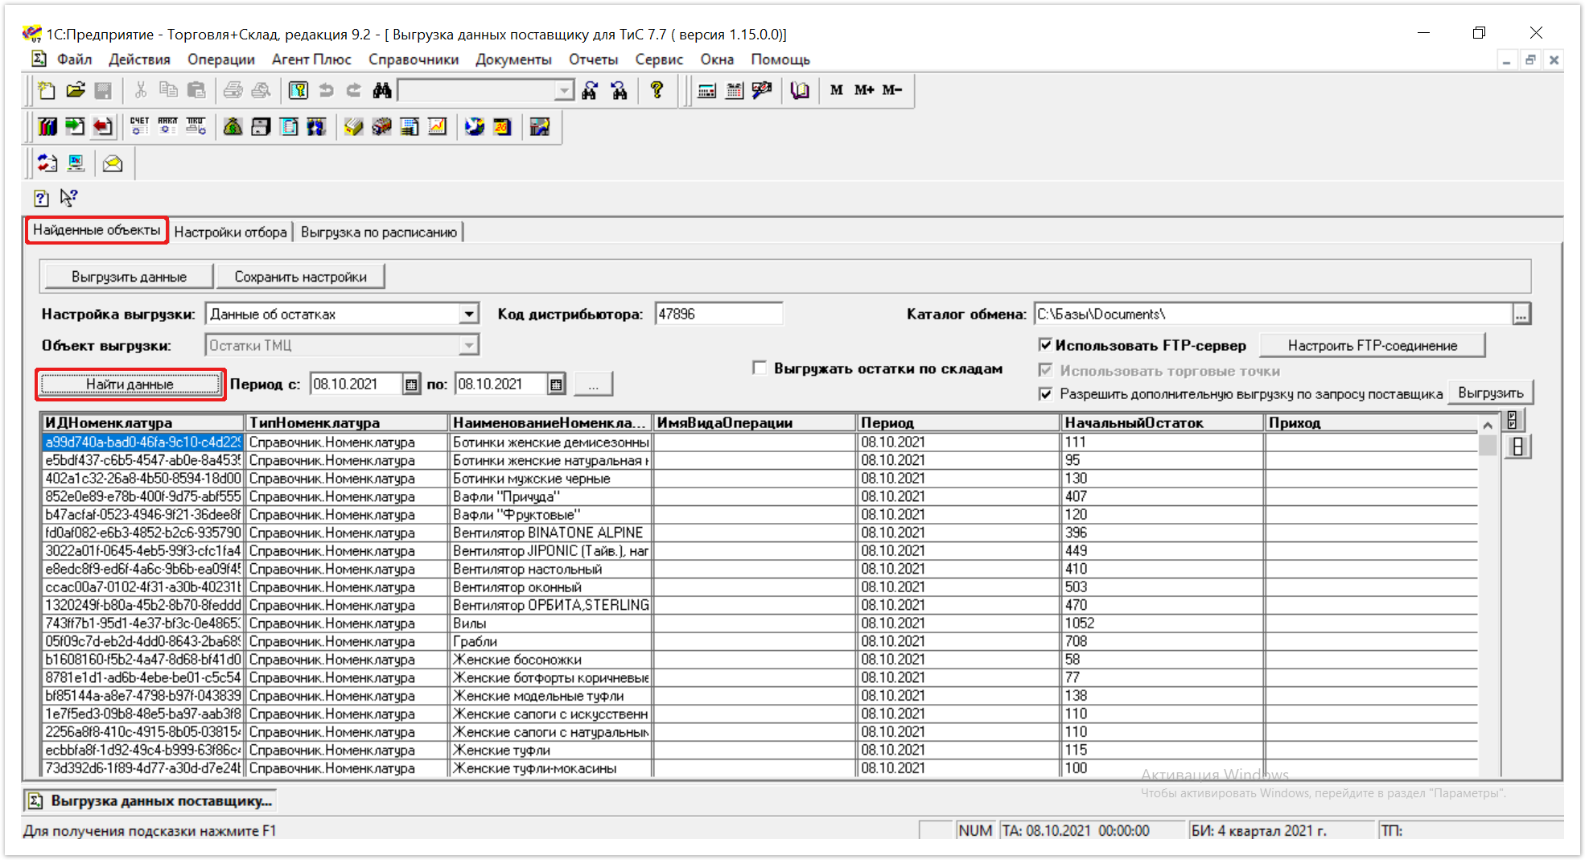Click the СЧЕТ invoice icon

click(x=139, y=126)
